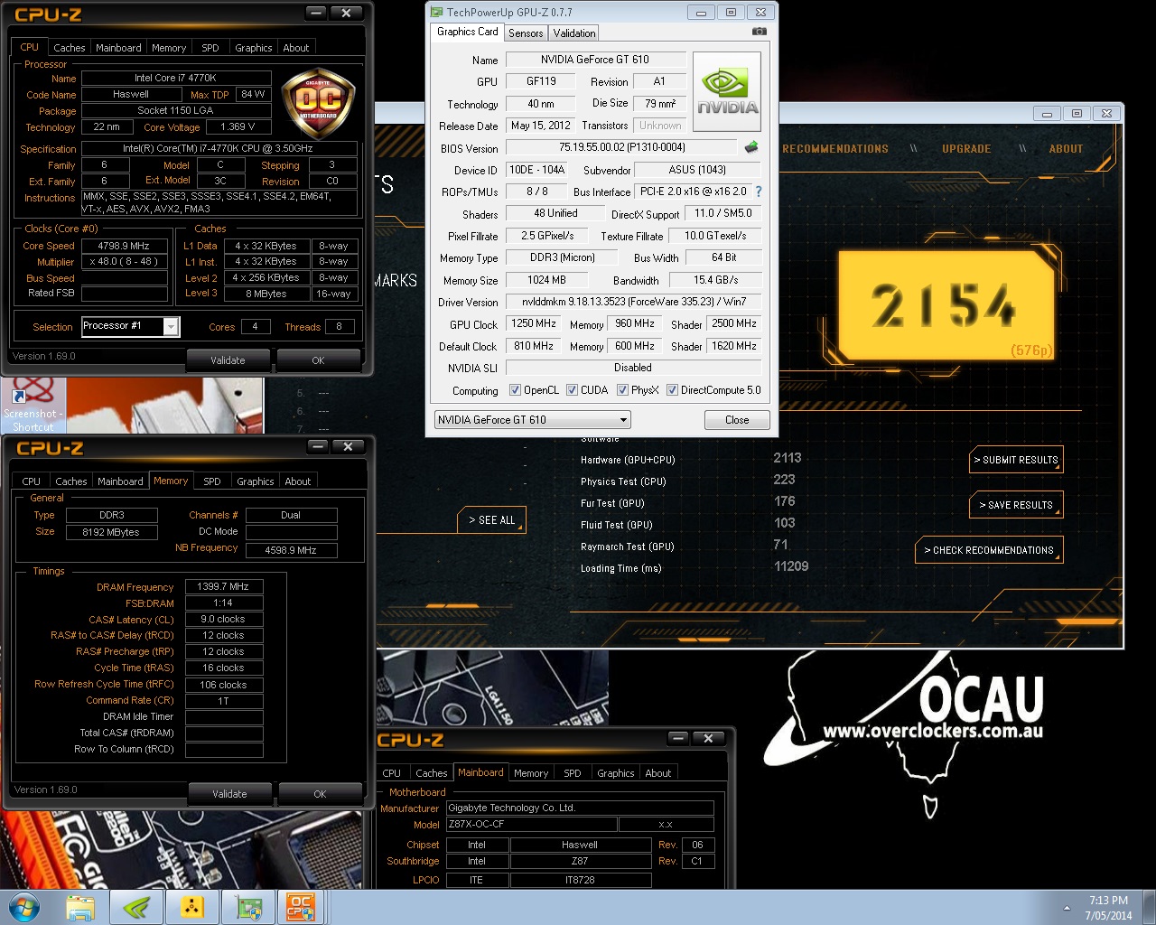Switch to the Sensors tab in GPU-Z

526,33
